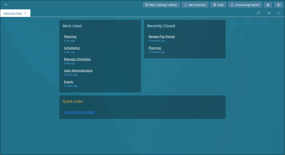Toggle fullscreen mode icon
The image size is (285, 155).
pyautogui.click(x=279, y=13)
